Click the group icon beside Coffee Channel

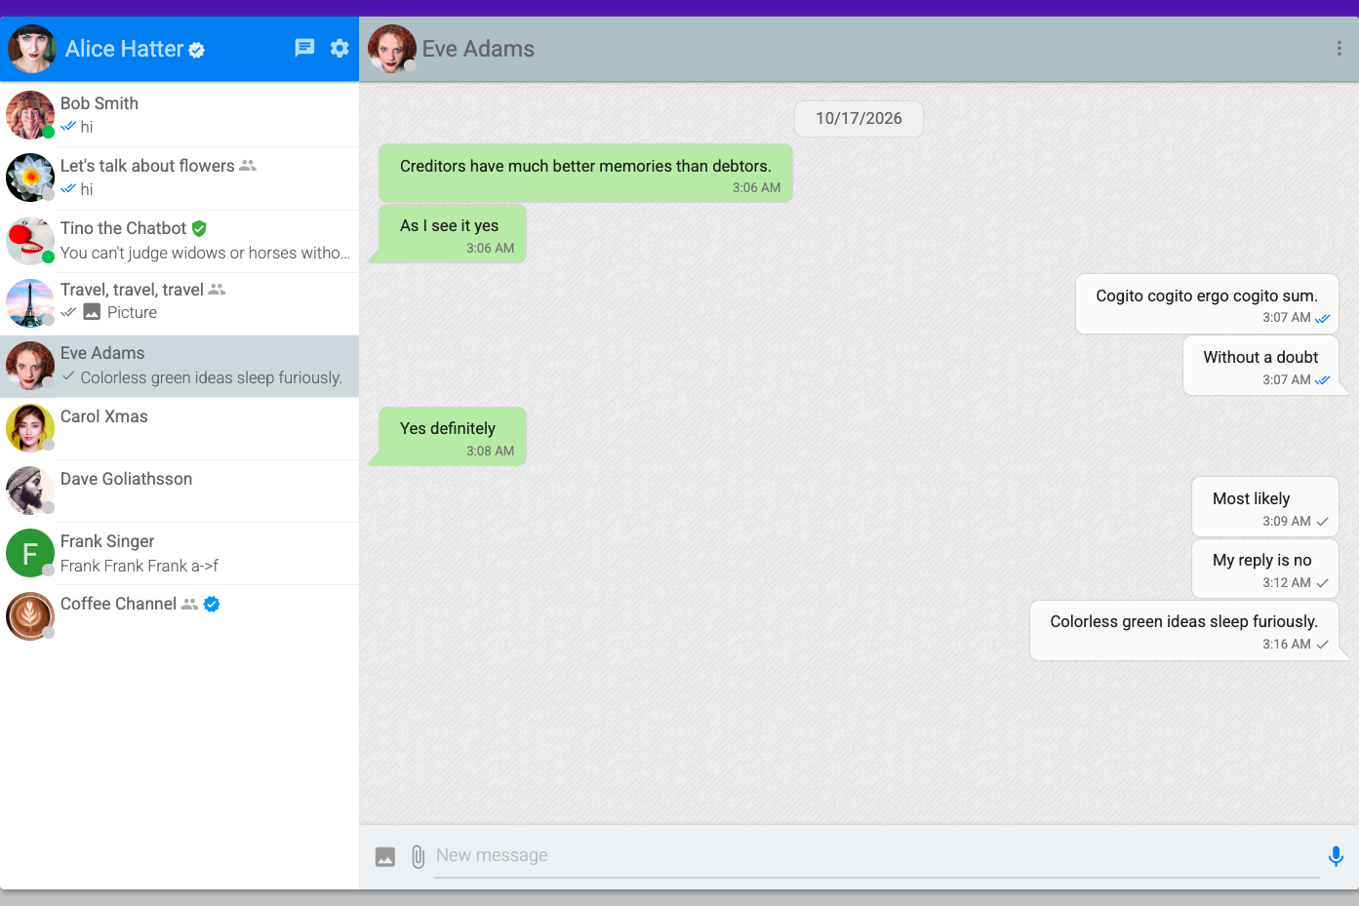189,604
